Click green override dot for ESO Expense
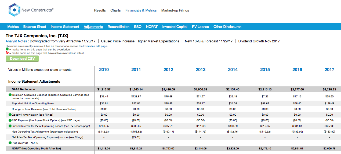The width and height of the screenshot is (341, 154). [10, 120]
